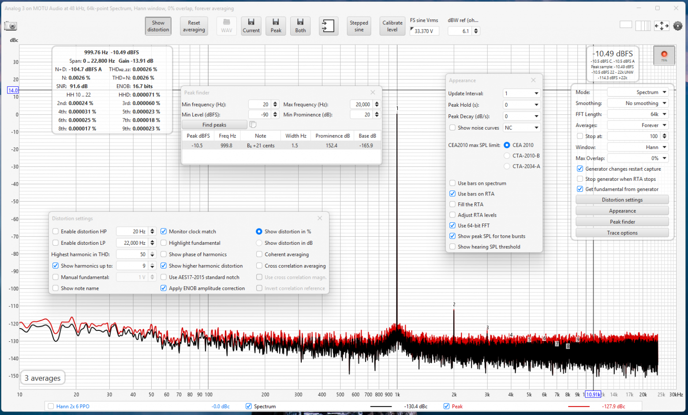Click the greyed-out WAV save icon
The width and height of the screenshot is (688, 415).
(x=226, y=26)
